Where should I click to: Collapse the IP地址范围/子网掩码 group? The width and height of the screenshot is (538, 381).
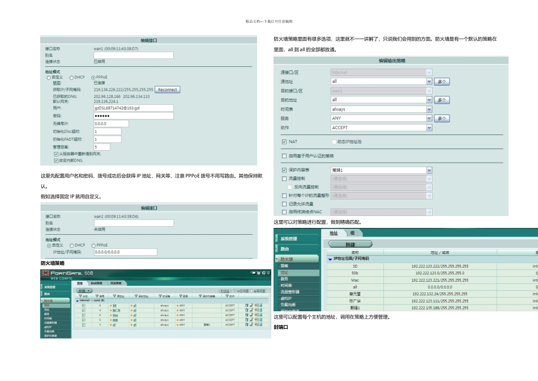pyautogui.click(x=330, y=259)
